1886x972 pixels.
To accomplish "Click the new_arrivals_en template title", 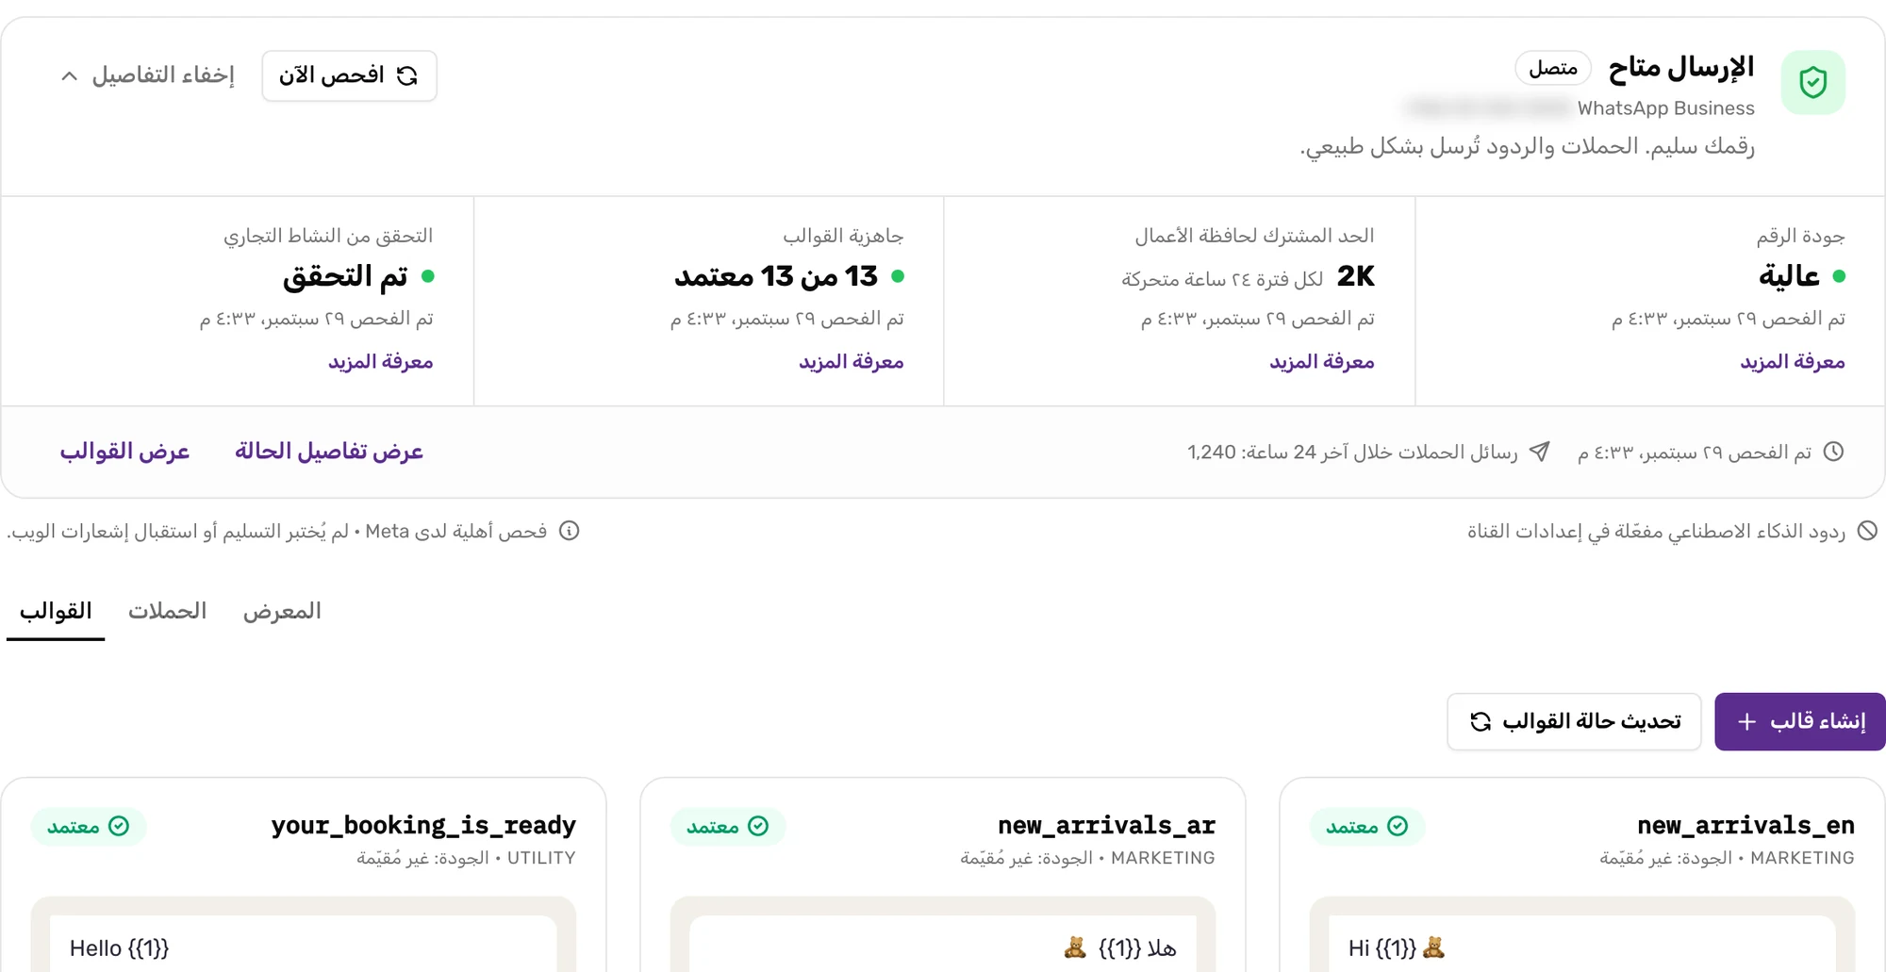I will pos(1745,825).
